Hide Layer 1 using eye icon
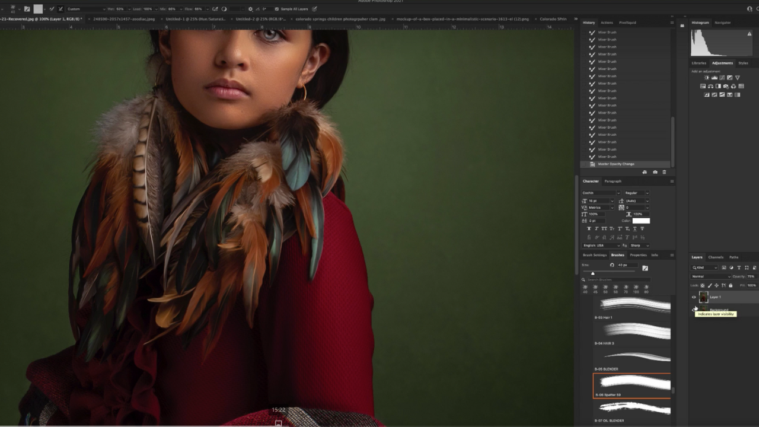The image size is (759, 427). [694, 297]
